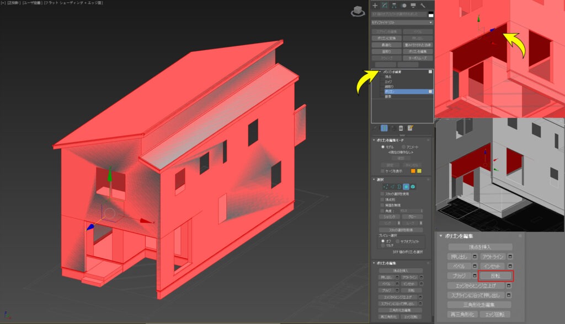Enable the ケージを表示 checkbox
This screenshot has height=324, width=565.
382,171
